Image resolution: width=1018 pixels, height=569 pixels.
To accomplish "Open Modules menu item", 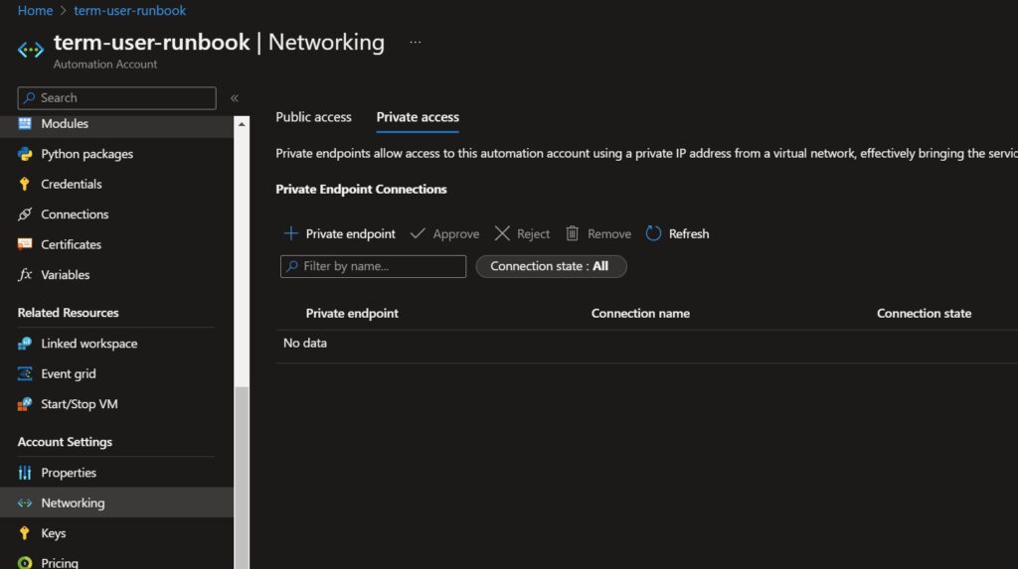I will coord(117,123).
